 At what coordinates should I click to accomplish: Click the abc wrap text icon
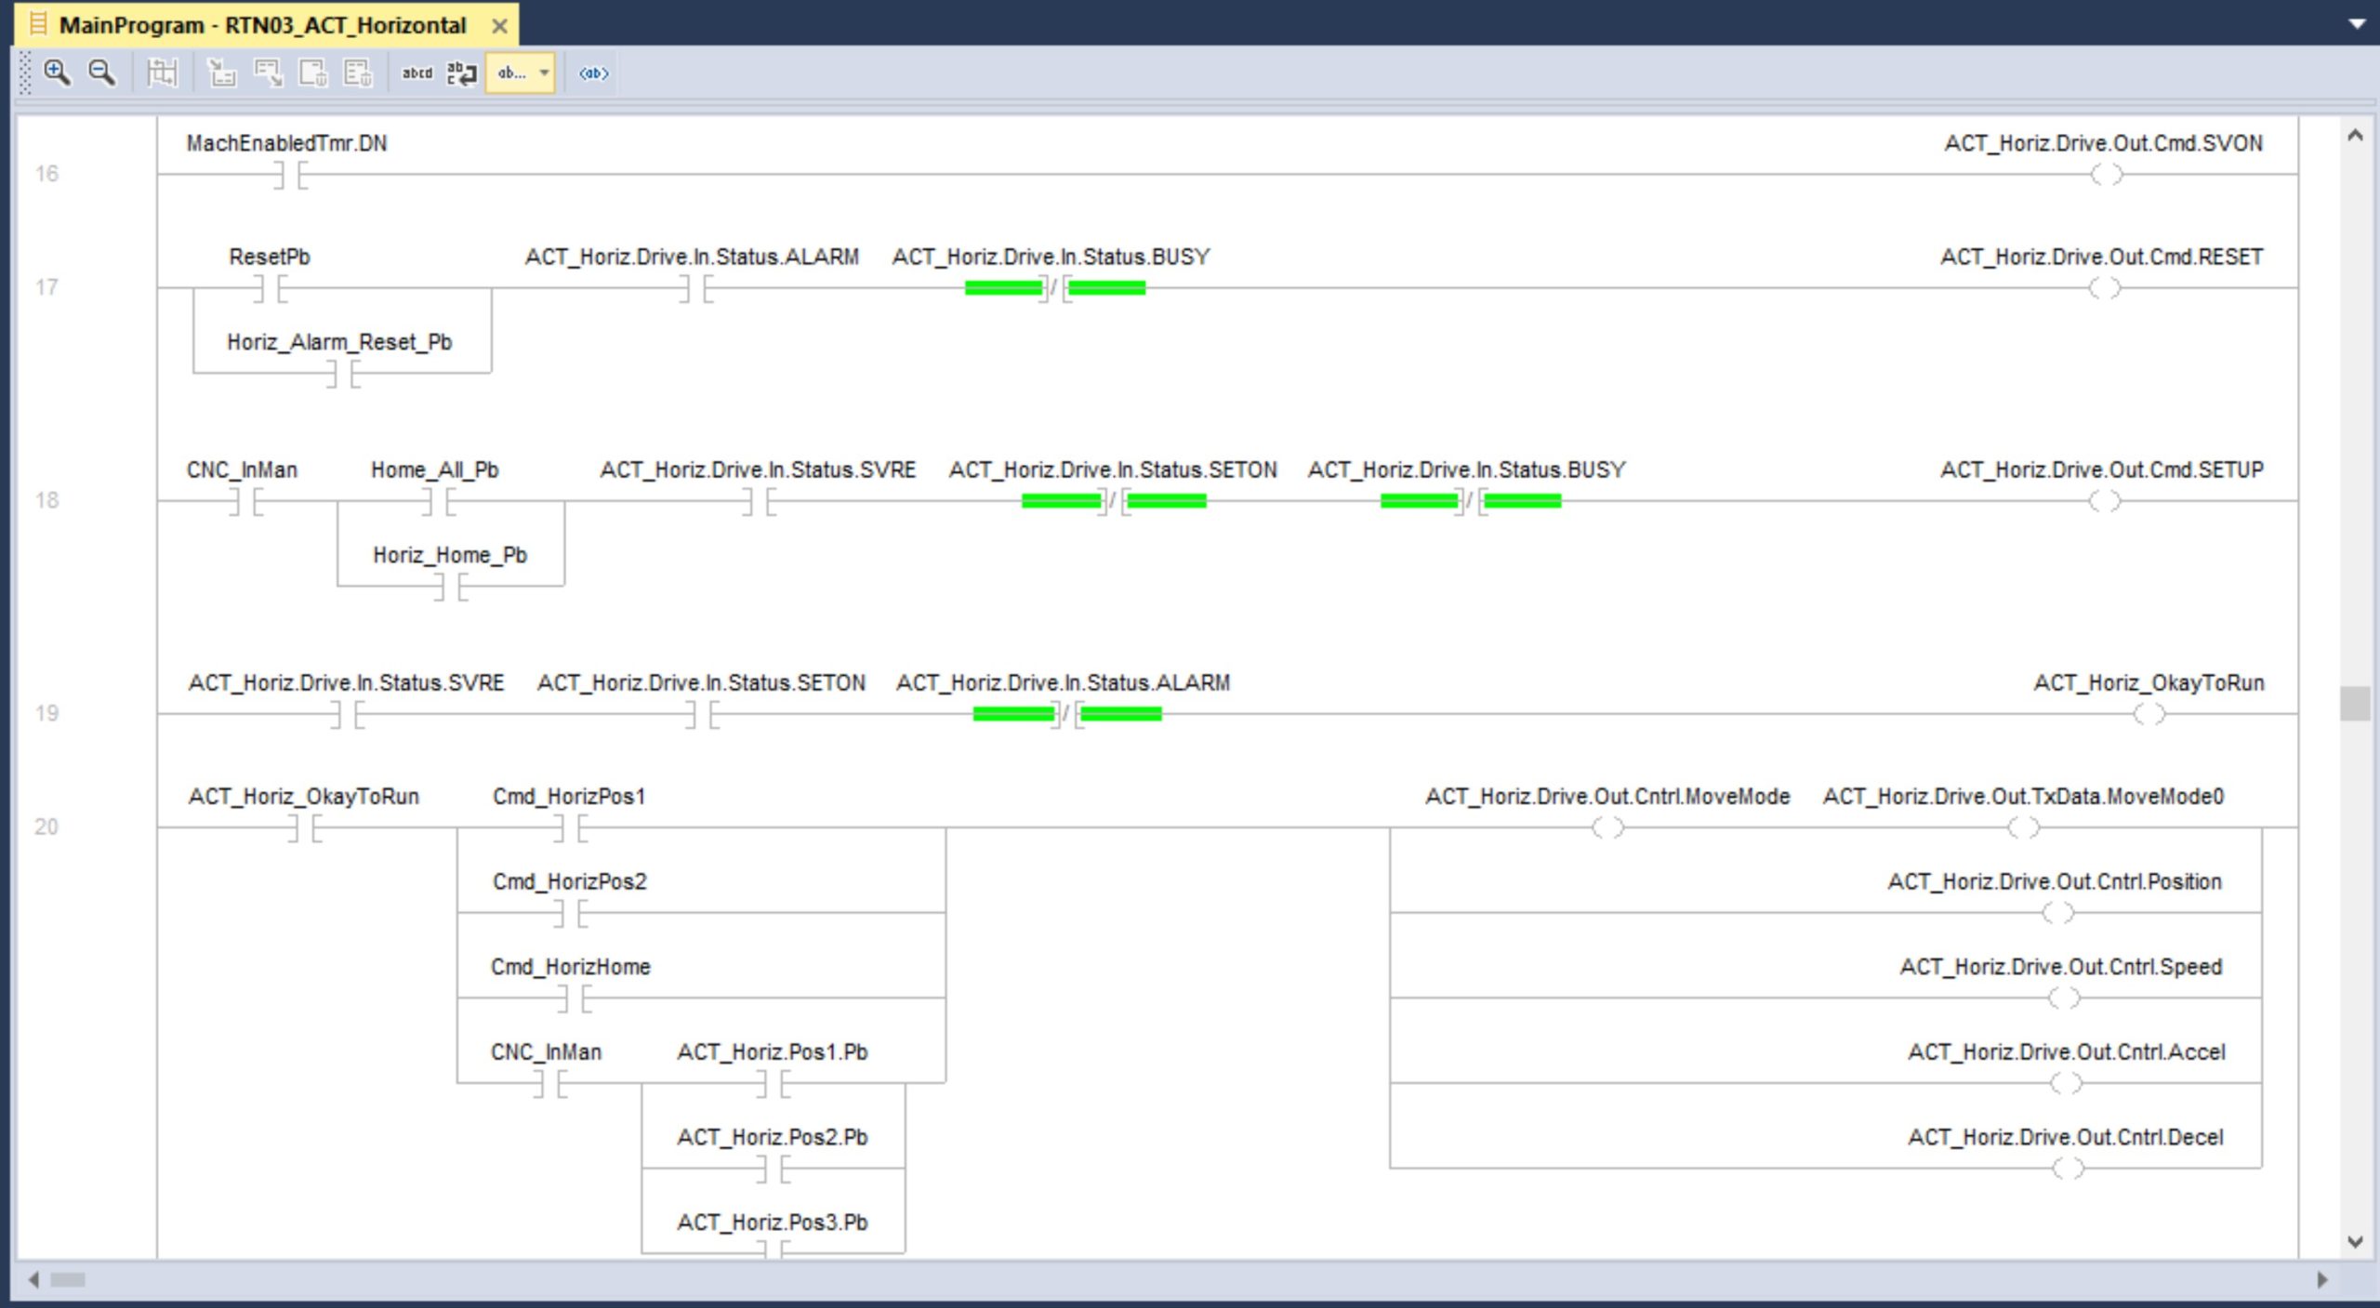pos(461,73)
